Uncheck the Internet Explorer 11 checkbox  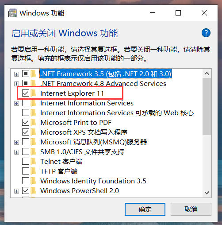pos(26,93)
